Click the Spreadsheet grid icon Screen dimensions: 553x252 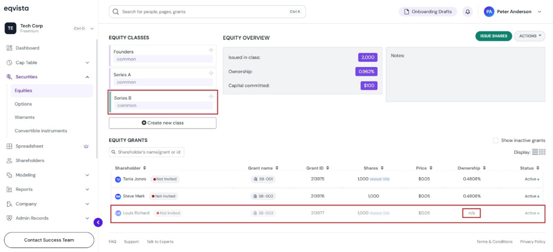[9, 146]
